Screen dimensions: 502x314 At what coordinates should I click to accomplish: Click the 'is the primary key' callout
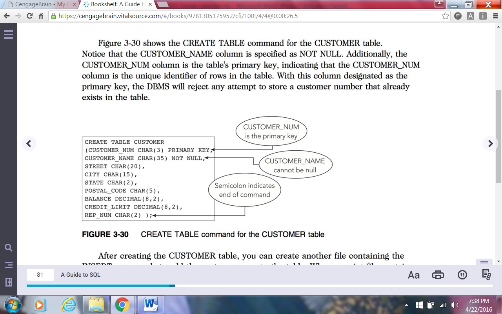(271, 131)
